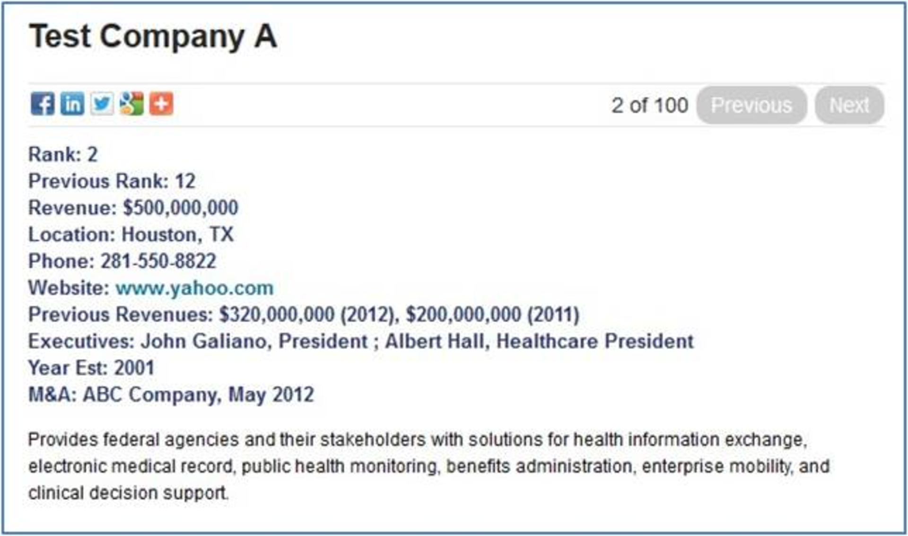
Task: Select the Executives line with John Galiano
Action: tap(360, 342)
